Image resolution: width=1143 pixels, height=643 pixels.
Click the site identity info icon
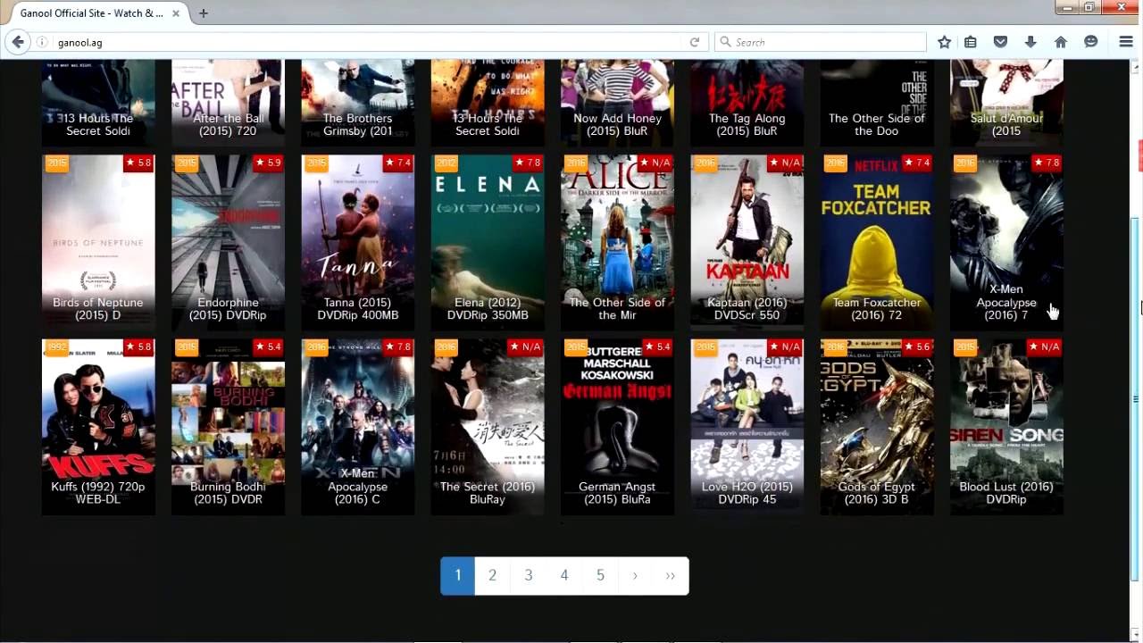pos(42,42)
